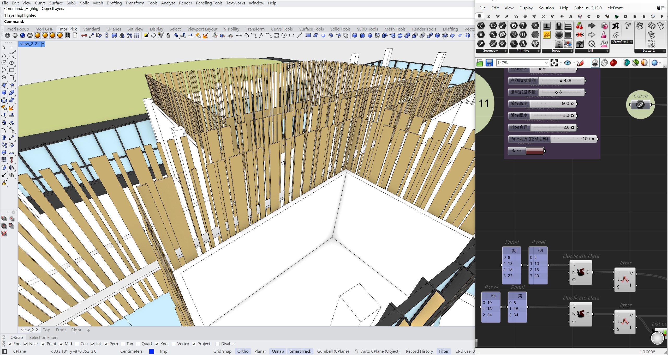The image size is (668, 355).
Task: Select the circle tool in Rhino sidebar
Action: (4, 63)
